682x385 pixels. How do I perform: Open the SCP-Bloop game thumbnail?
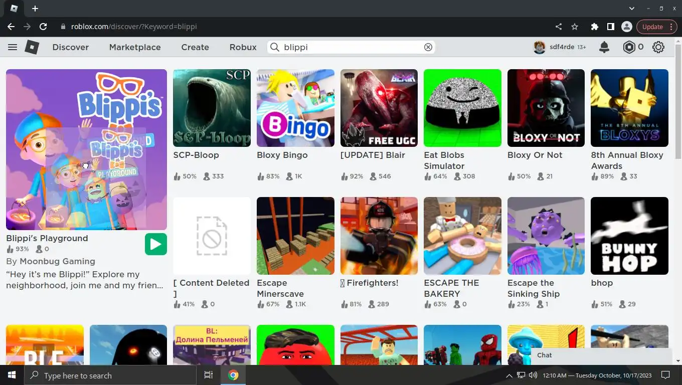212,108
